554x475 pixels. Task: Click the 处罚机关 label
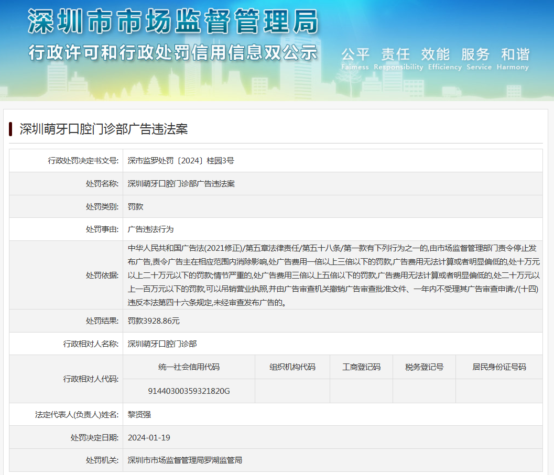tap(102, 460)
